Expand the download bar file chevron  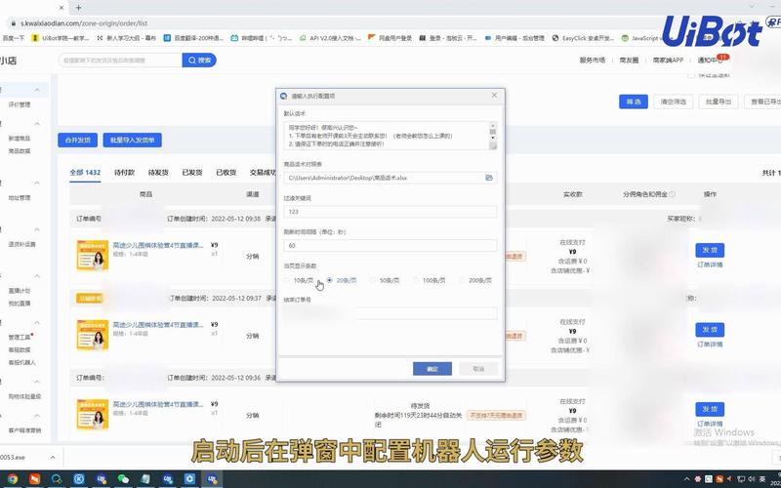[x=53, y=457]
